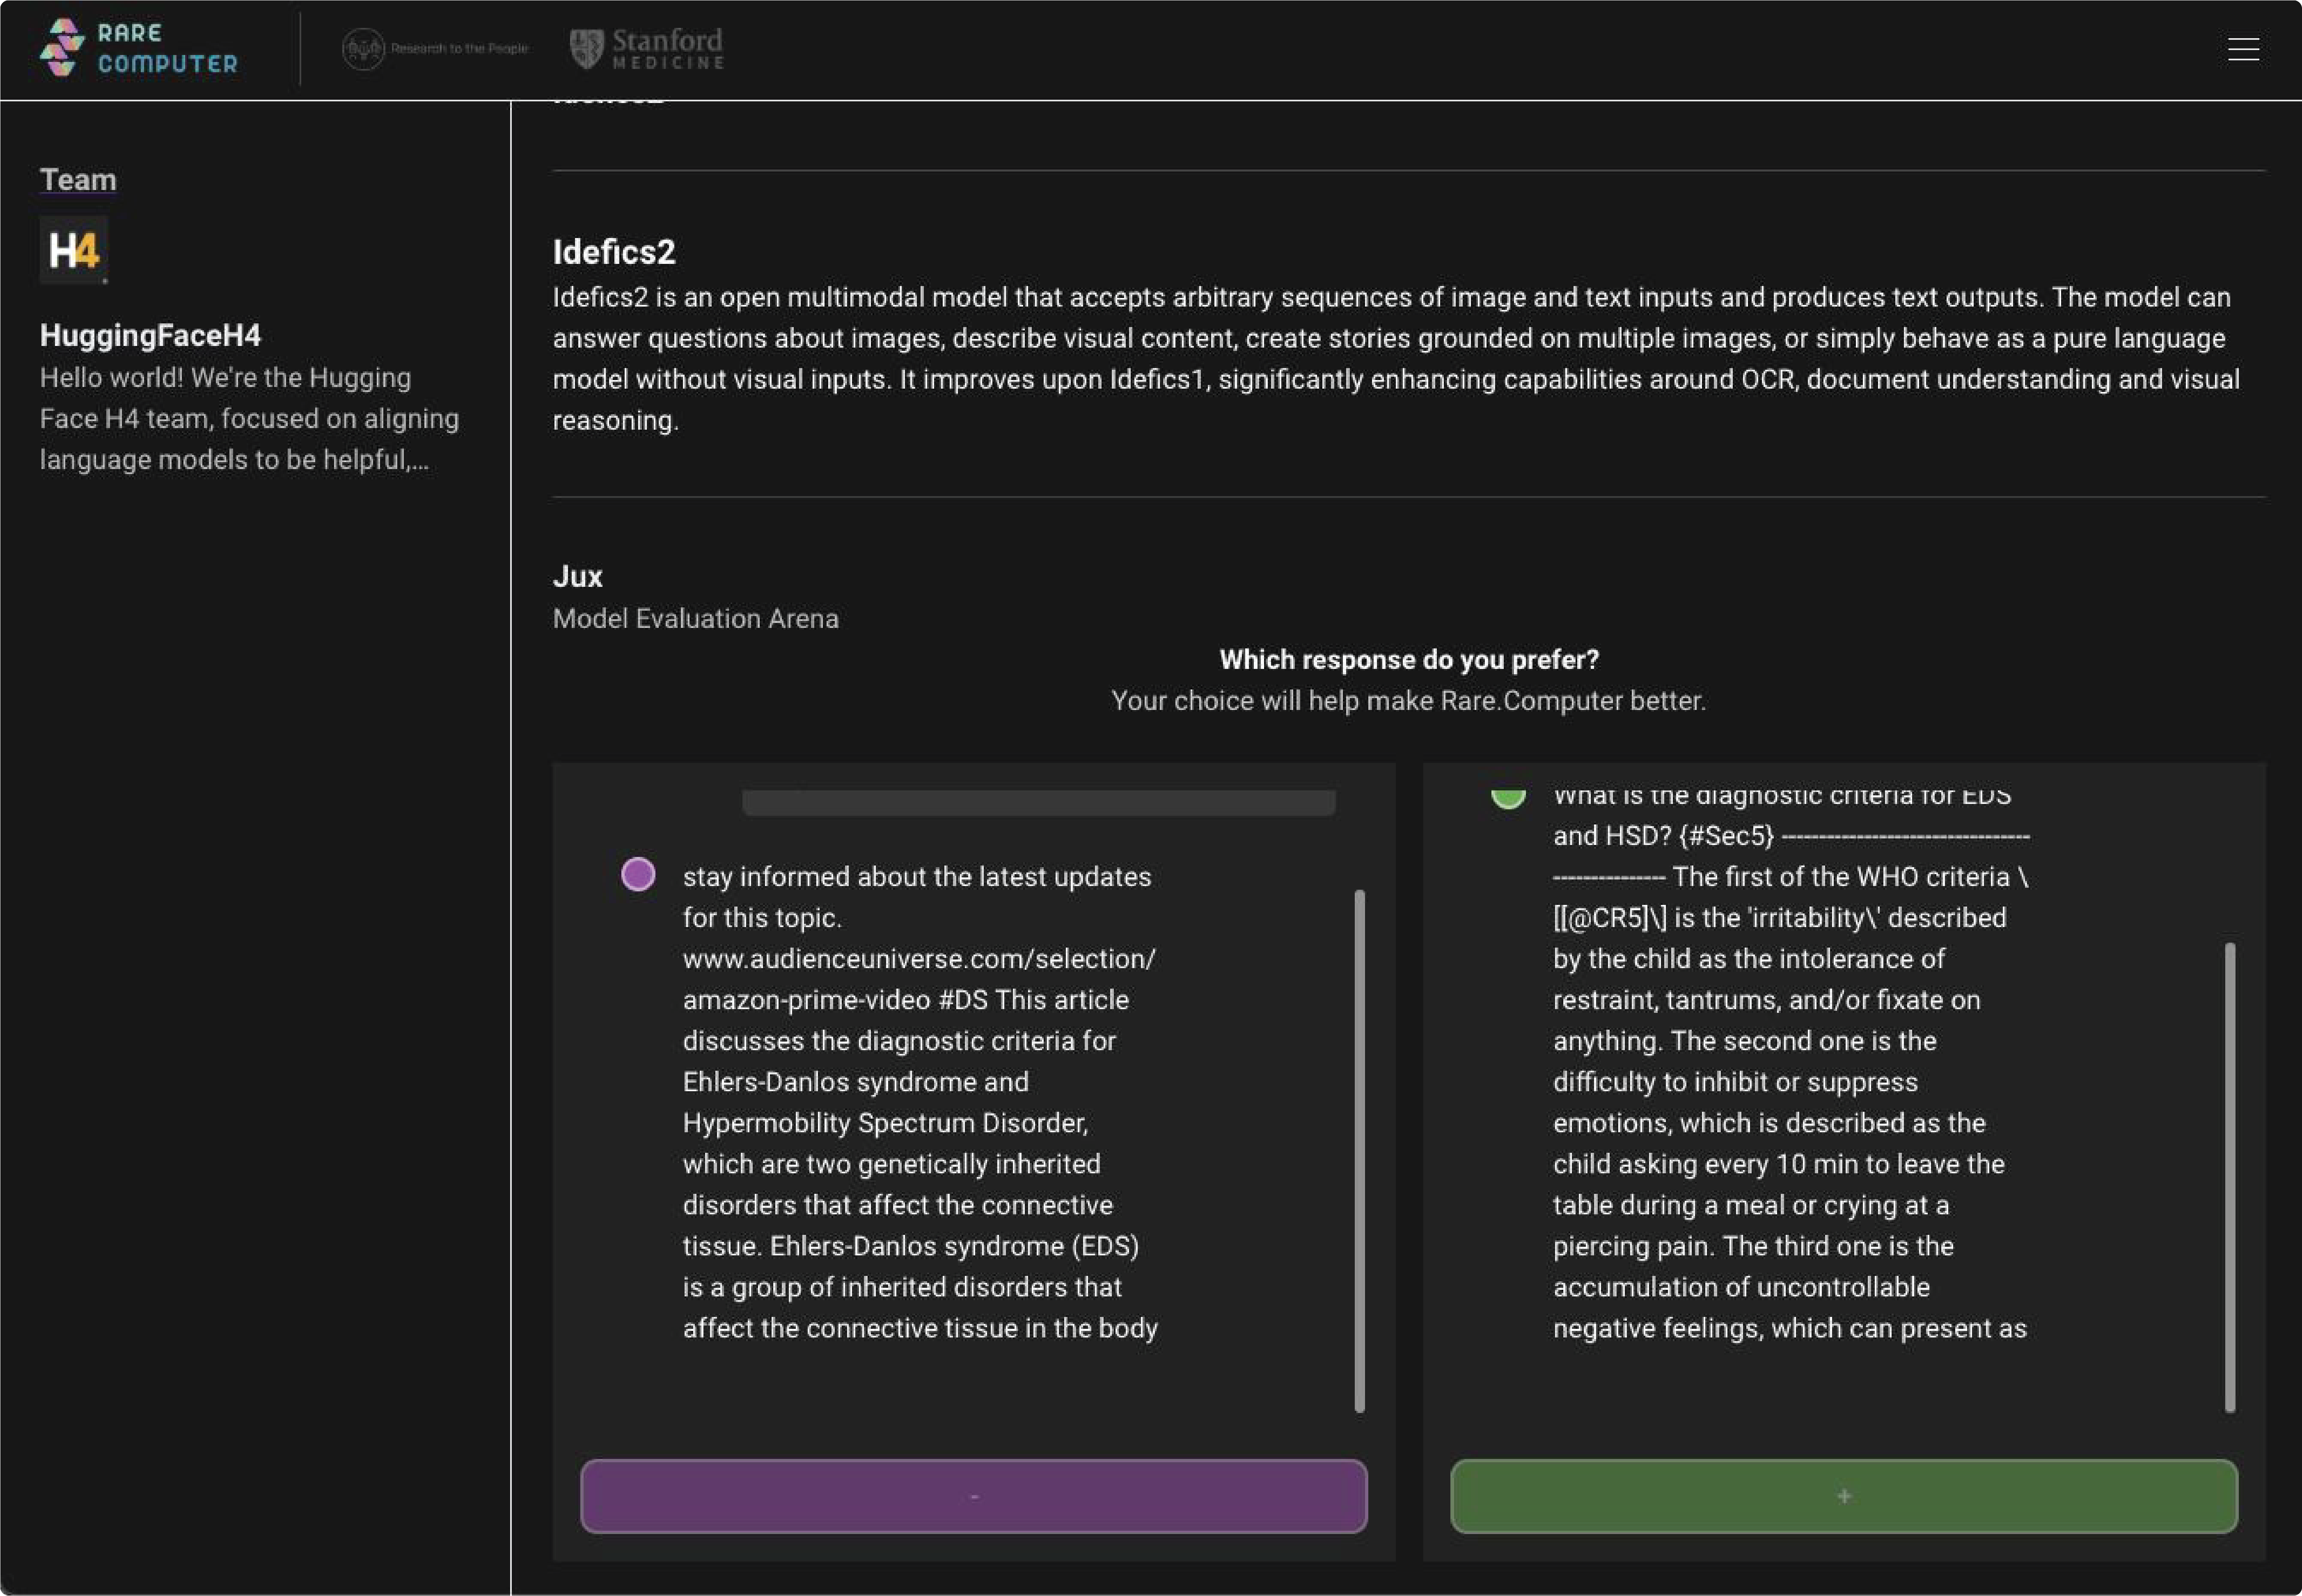This screenshot has width=2302, height=1596.
Task: Click the 'Which response do you prefer?' text
Action: pyautogui.click(x=1409, y=659)
